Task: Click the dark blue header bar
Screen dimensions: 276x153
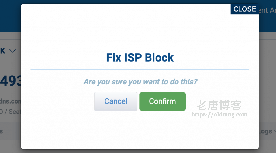Action: 10,16
